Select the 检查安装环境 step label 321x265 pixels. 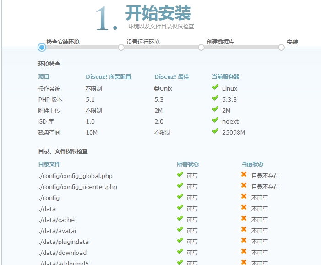click(63, 42)
